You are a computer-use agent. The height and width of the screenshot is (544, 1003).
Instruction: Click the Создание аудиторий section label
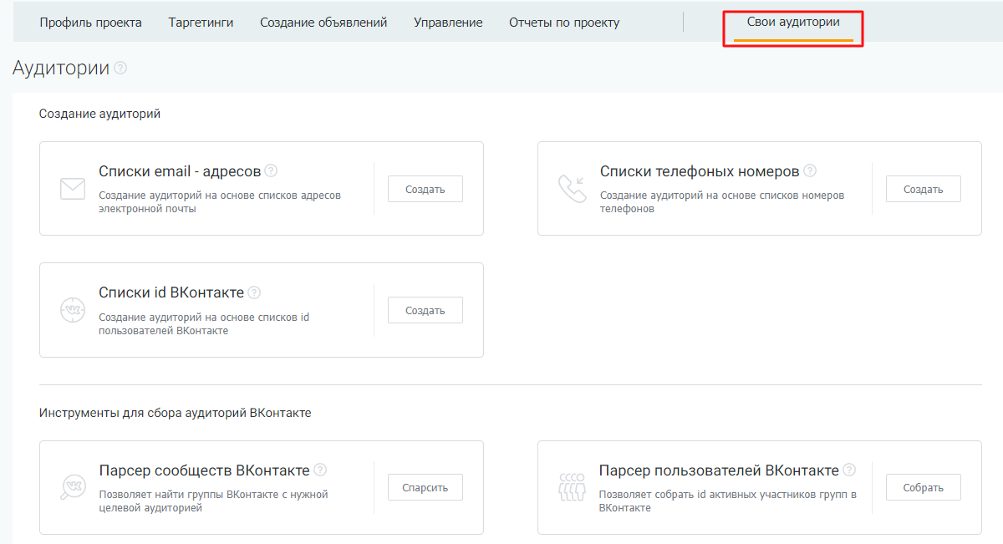(99, 114)
